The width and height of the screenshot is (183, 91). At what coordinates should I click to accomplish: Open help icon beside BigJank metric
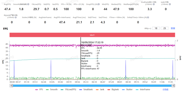[x=16, y=17]
